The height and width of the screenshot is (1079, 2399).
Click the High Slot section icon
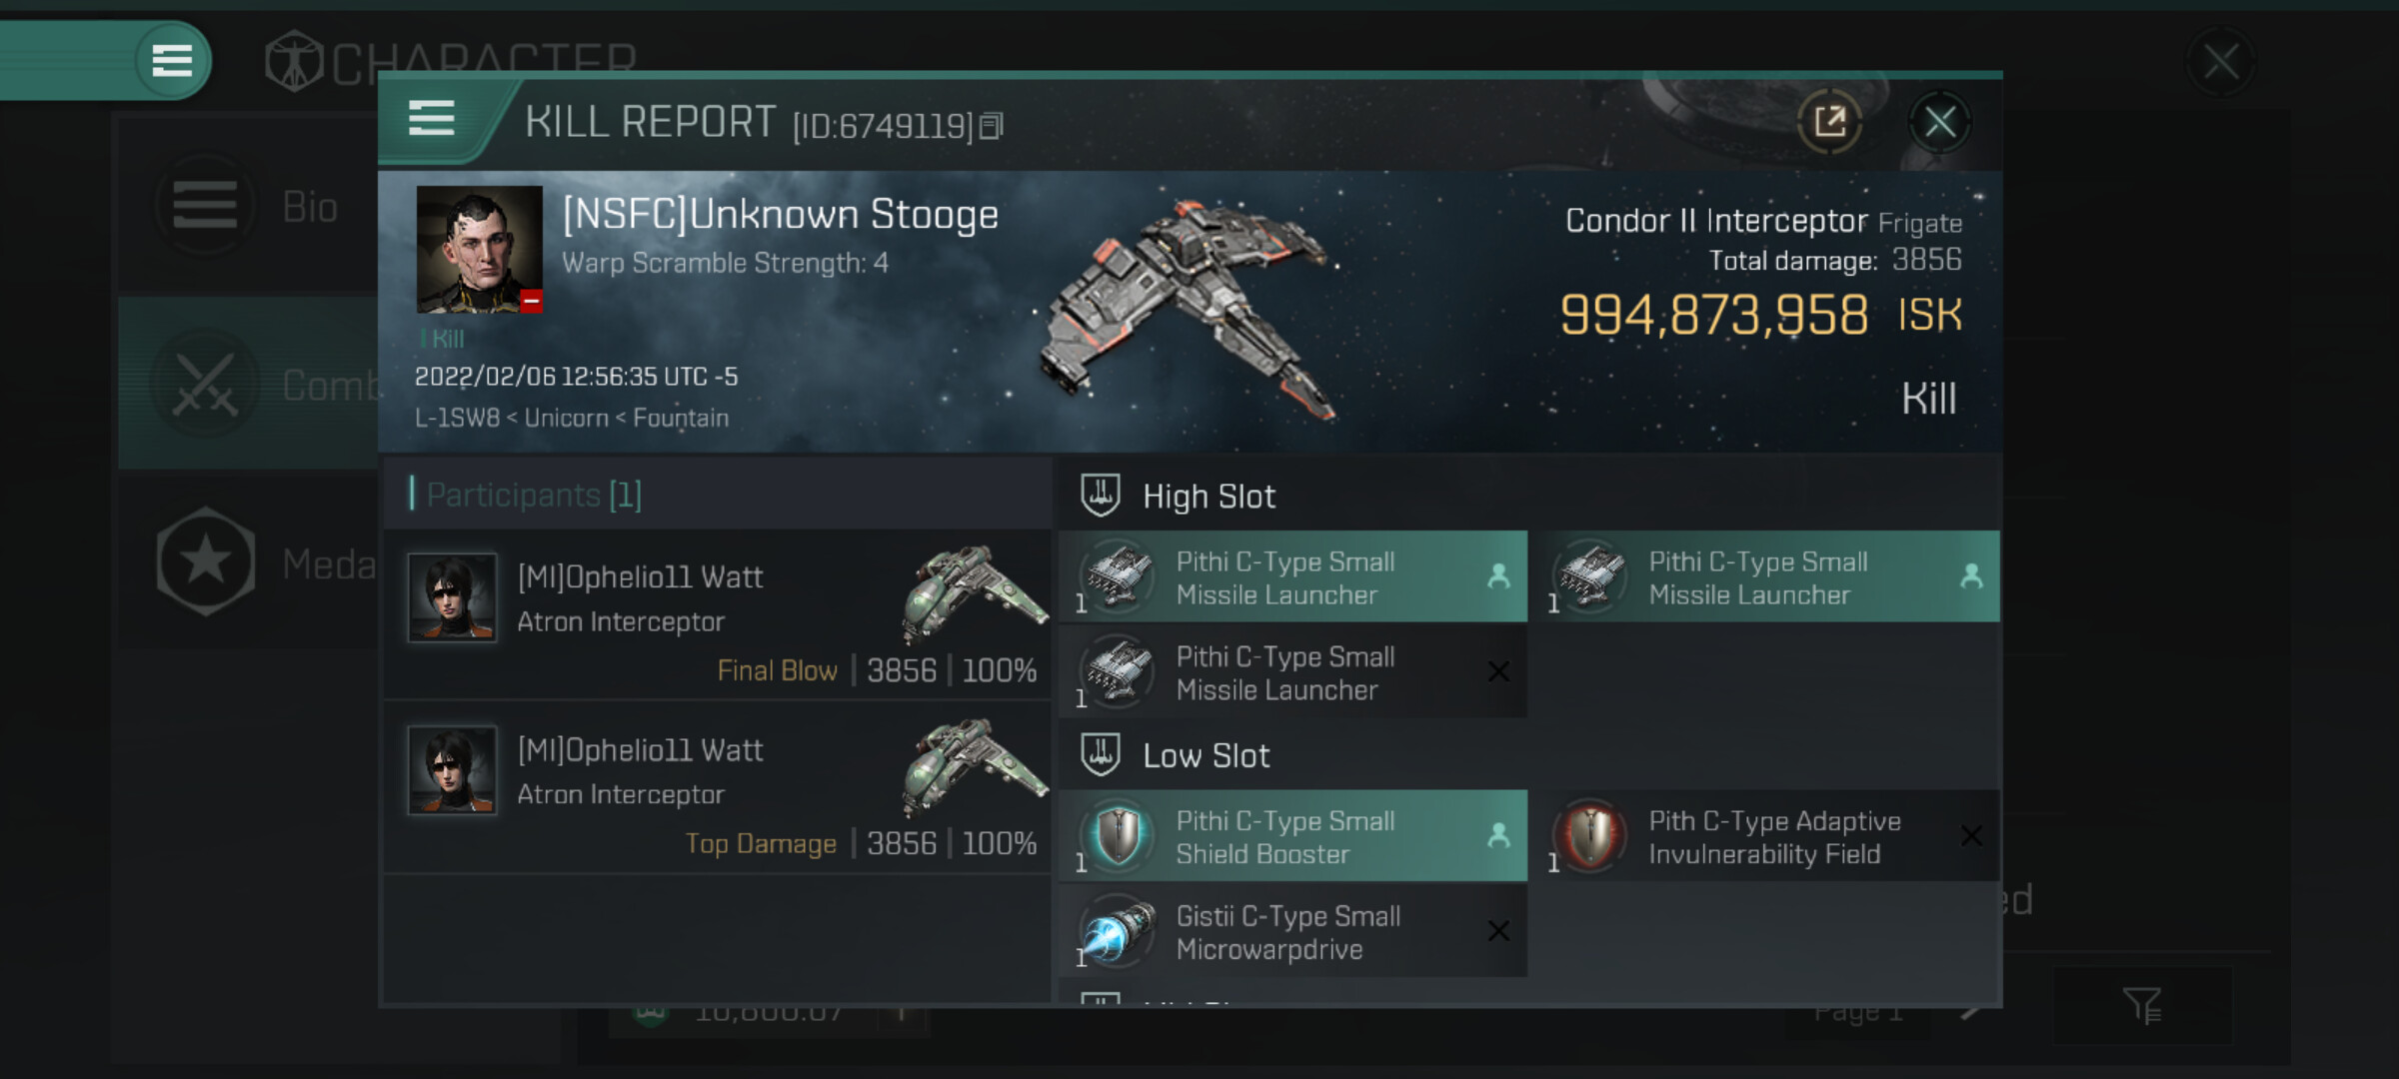(x=1101, y=496)
